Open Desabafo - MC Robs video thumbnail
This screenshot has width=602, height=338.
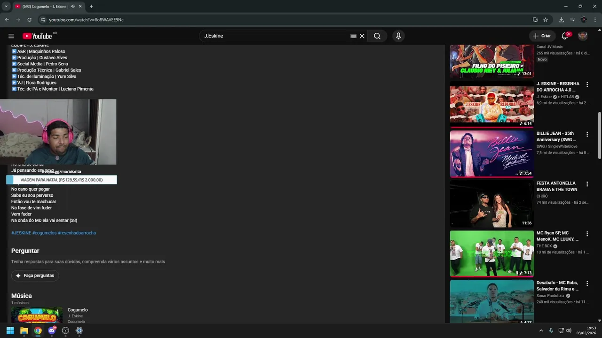(x=491, y=301)
